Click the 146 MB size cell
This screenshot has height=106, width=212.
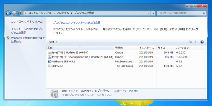click(x=169, y=57)
